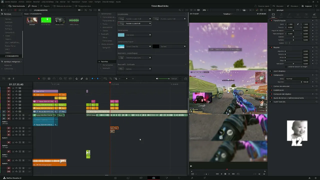Lock video track V7
This screenshot has height=180, width=320.
point(13,91)
